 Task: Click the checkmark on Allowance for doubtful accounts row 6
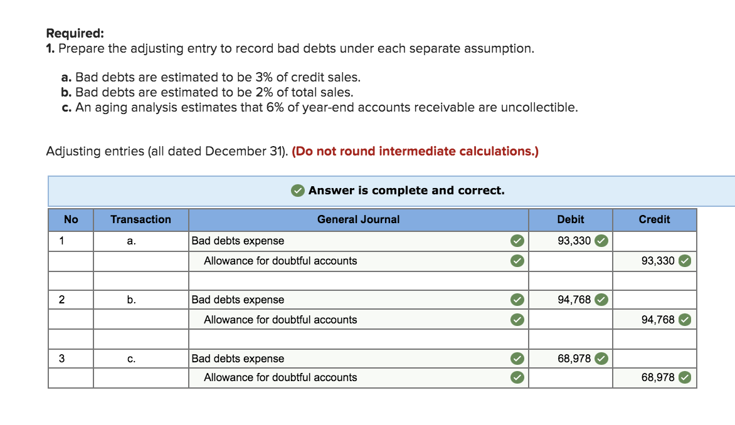517,377
